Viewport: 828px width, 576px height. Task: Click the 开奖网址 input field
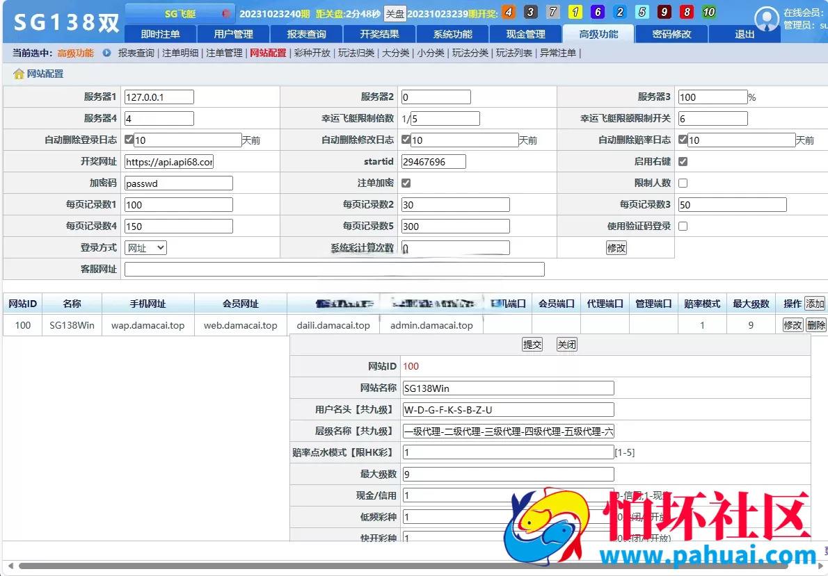(169, 161)
